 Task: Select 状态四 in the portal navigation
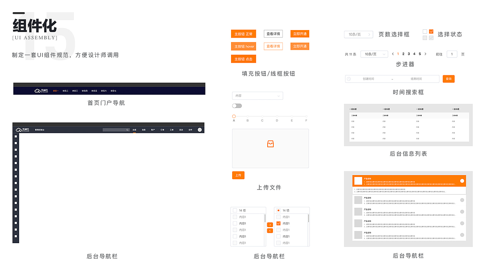tap(85, 91)
